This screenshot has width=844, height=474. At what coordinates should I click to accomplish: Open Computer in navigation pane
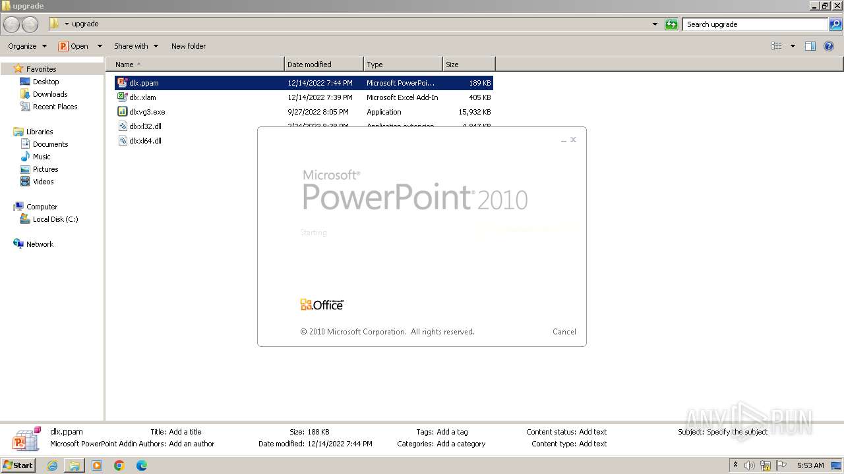pos(42,207)
